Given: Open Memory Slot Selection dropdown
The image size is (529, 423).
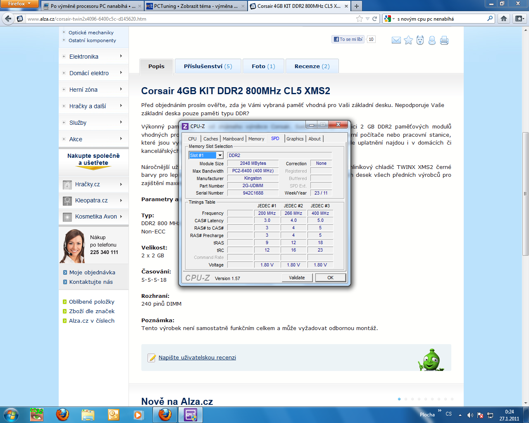Looking at the screenshot, I should 220,155.
